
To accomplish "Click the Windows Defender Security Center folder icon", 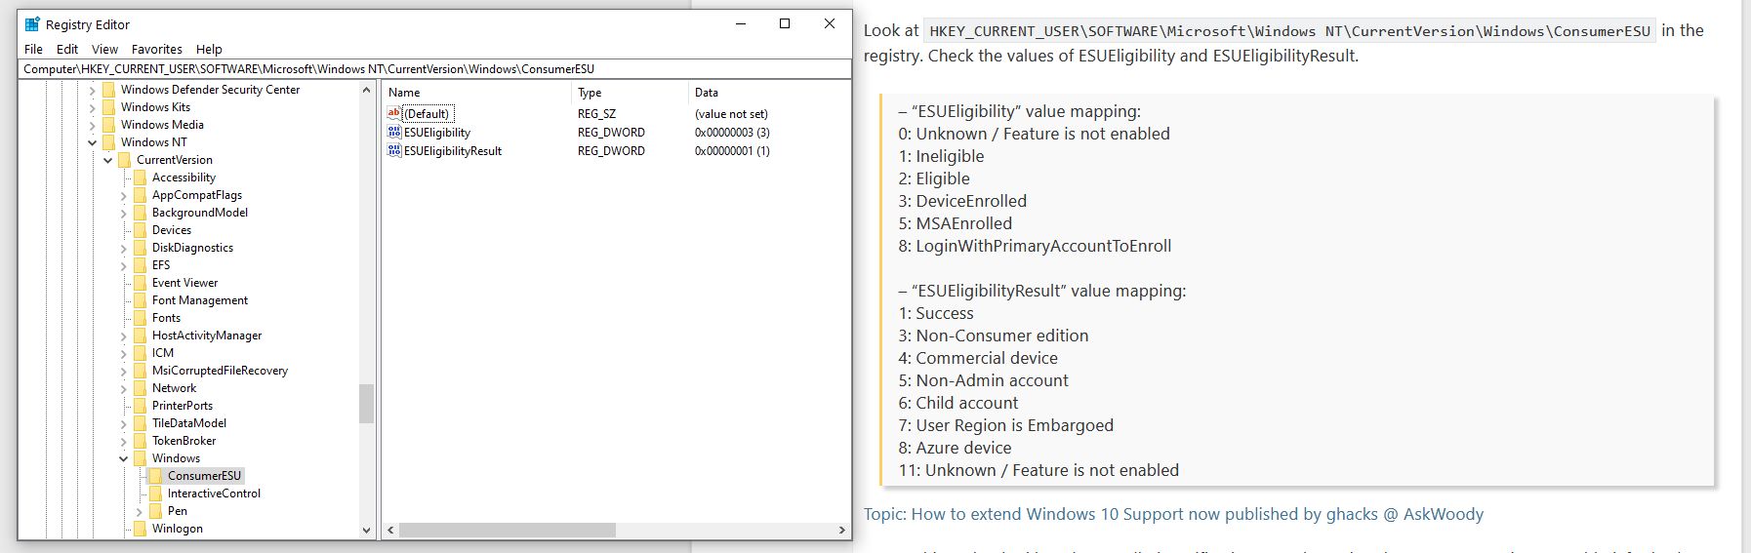I will coord(109,90).
